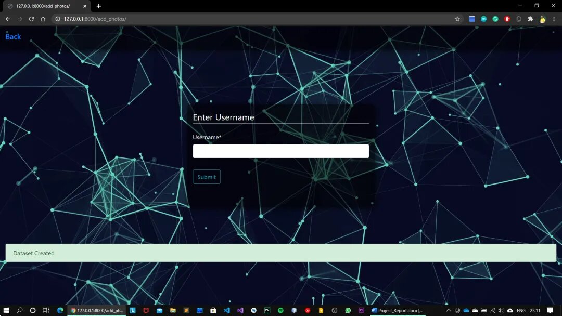Image resolution: width=562 pixels, height=316 pixels.
Task: Open WhatsApp from the taskbar
Action: pos(348,310)
